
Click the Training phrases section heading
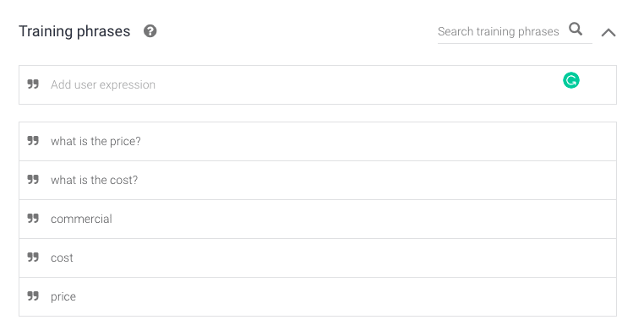[74, 31]
